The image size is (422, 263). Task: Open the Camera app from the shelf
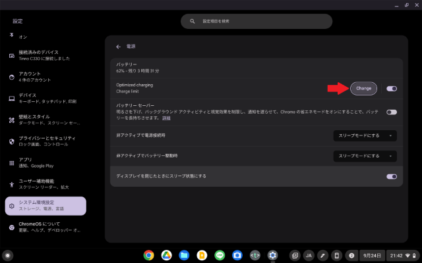pyautogui.click(x=237, y=254)
